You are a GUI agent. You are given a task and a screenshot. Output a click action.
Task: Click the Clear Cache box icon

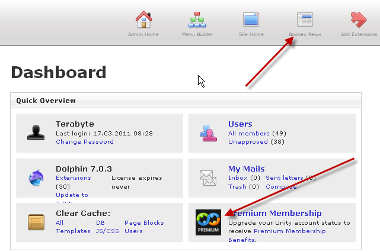click(x=36, y=222)
